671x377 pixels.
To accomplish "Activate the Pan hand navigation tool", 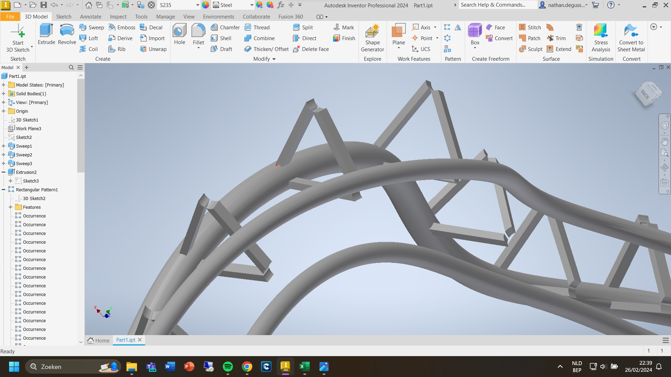I will (664, 141).
